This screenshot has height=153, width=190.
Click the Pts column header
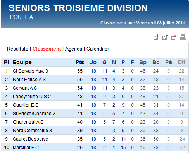tap(80, 62)
